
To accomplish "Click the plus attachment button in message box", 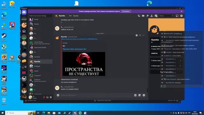I will tap(58, 95).
